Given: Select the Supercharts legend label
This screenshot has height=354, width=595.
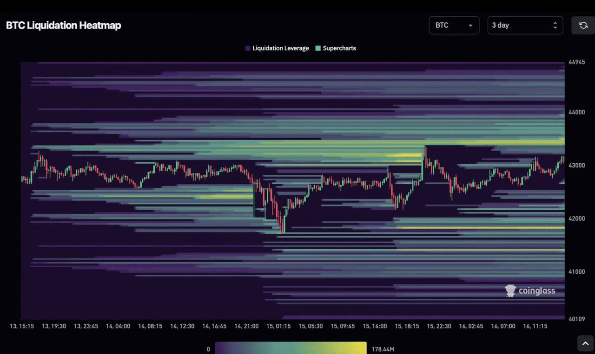Looking at the screenshot, I should coord(339,48).
